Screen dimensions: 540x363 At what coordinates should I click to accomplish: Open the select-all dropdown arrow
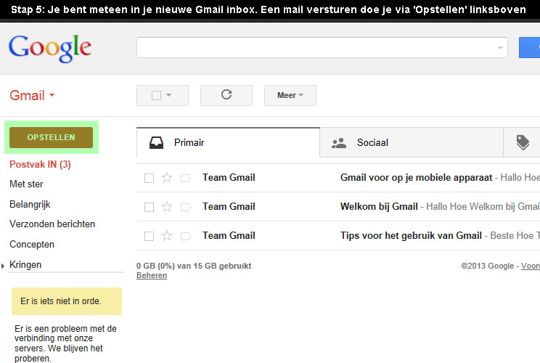click(x=168, y=95)
